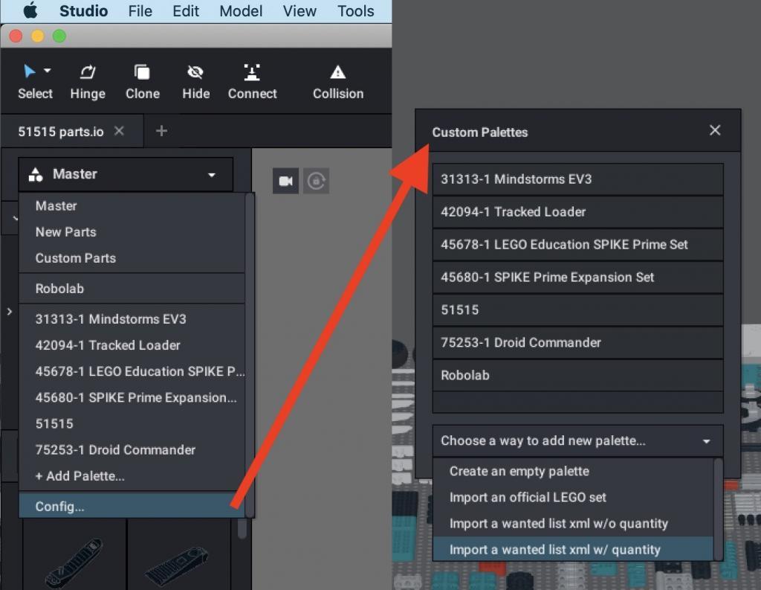Switch to the 51515 parts.io tab
This screenshot has height=590, width=761.
pos(61,131)
